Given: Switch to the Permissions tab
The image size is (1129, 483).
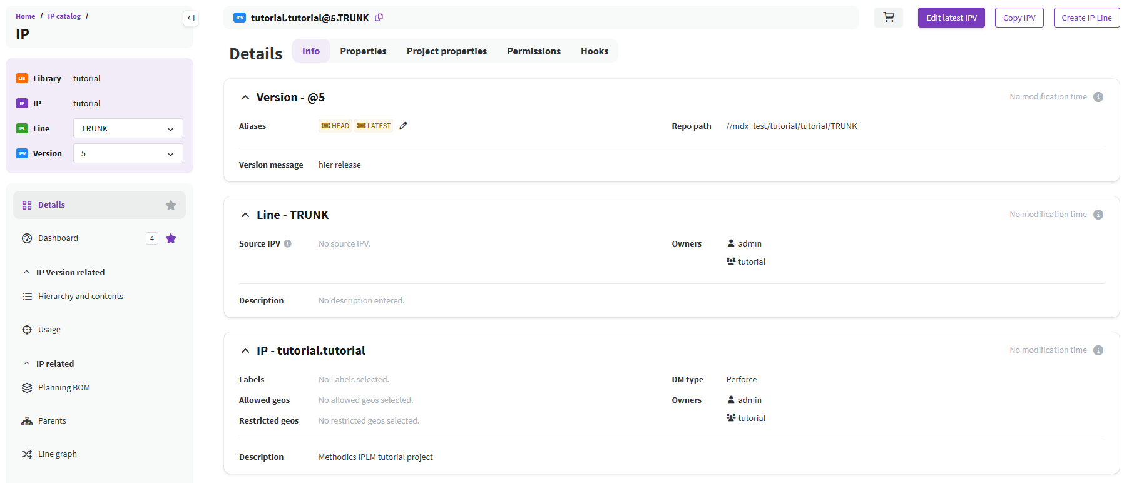Looking at the screenshot, I should pyautogui.click(x=533, y=51).
